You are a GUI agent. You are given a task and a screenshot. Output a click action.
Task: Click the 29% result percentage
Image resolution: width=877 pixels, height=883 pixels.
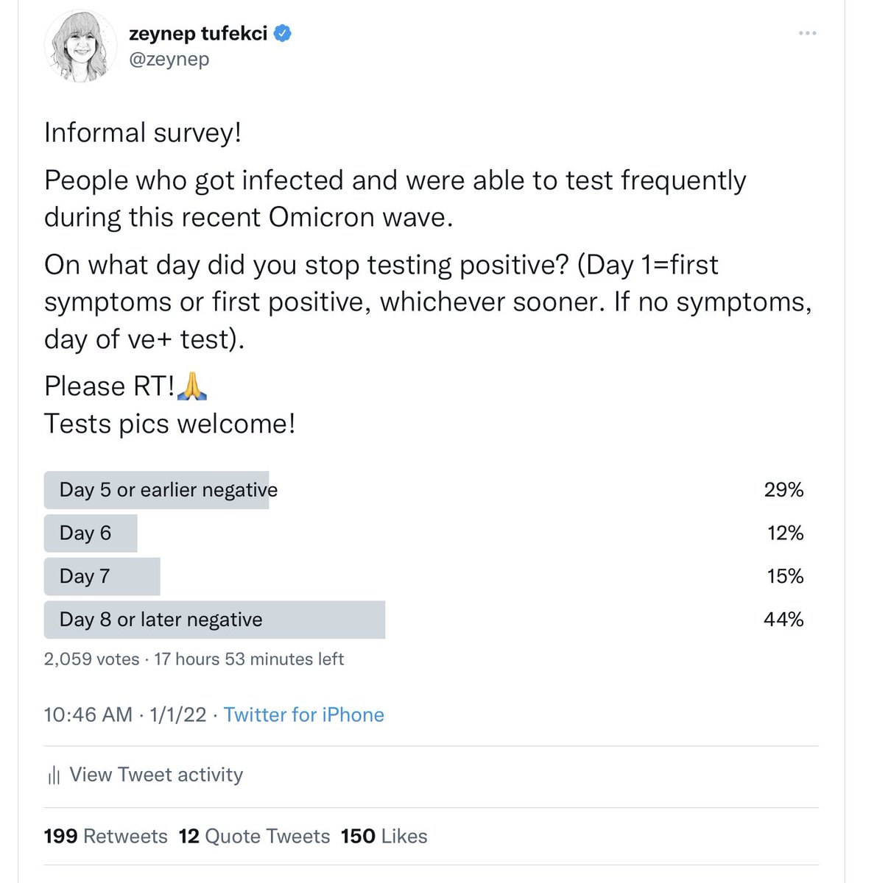[783, 490]
